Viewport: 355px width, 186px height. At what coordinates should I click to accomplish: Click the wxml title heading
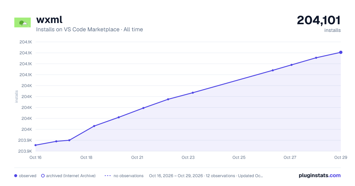tap(49, 19)
